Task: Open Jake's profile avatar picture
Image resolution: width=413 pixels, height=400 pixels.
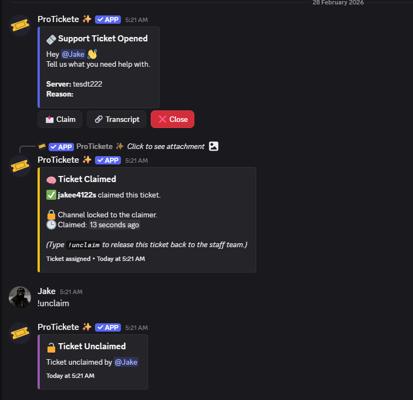Action: pos(20,297)
